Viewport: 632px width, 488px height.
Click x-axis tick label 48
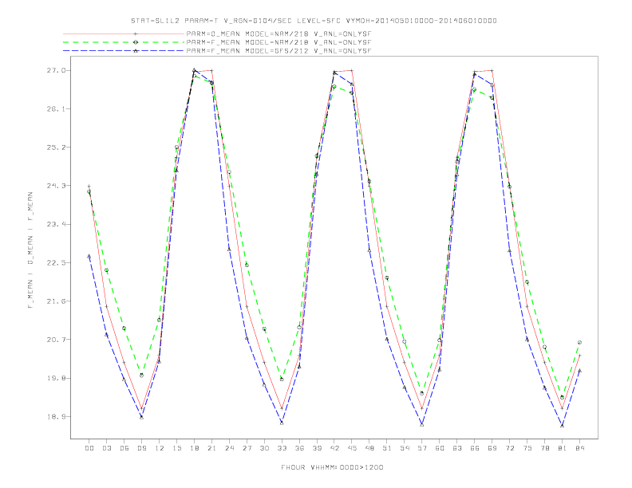tap(369, 448)
